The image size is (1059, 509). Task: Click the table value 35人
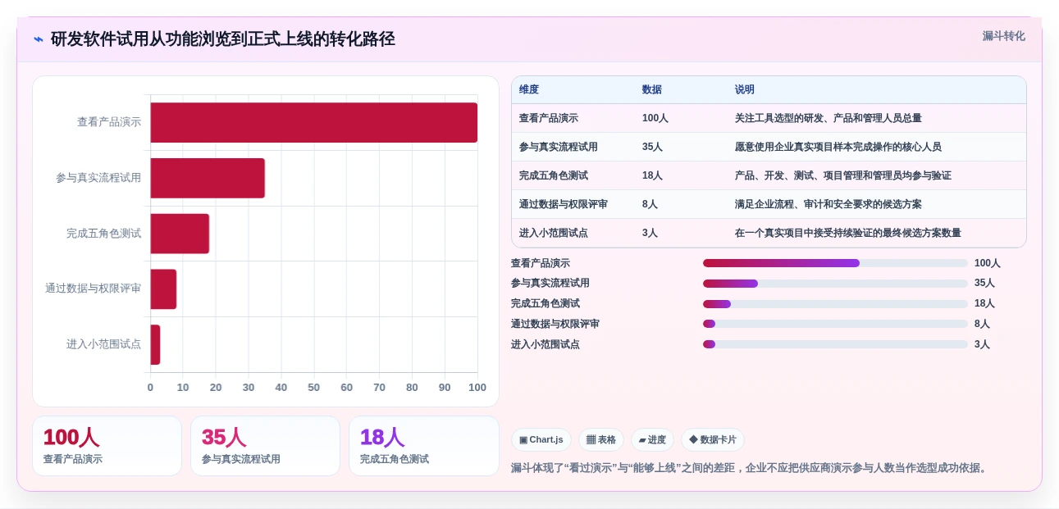pyautogui.click(x=653, y=147)
